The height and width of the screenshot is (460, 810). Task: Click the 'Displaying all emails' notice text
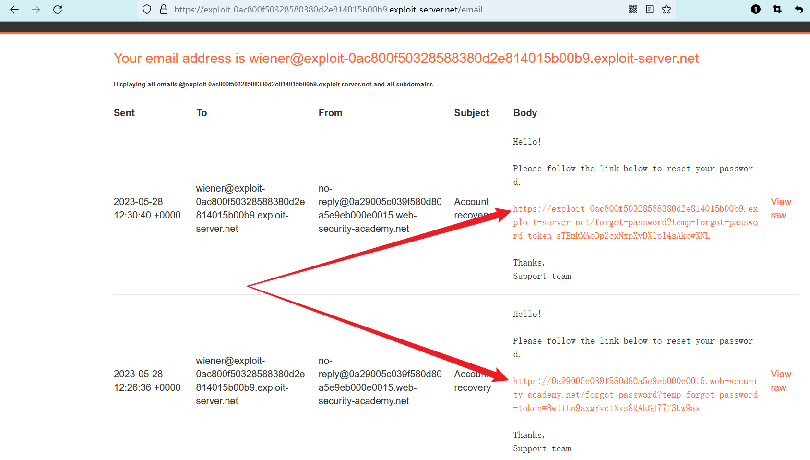point(273,84)
